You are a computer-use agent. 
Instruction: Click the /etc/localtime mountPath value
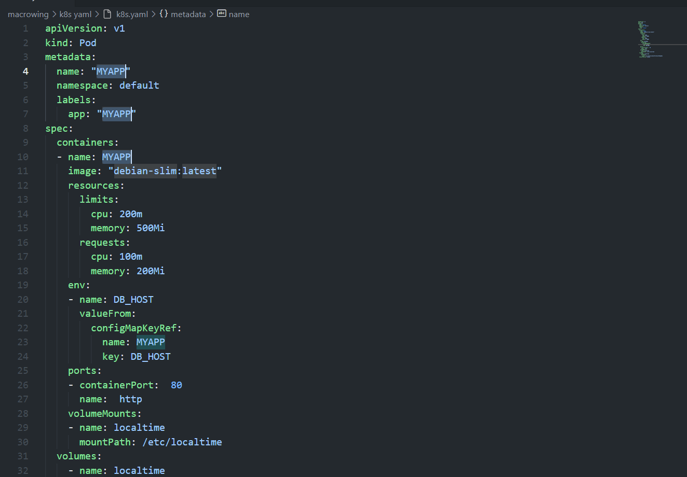tap(182, 442)
